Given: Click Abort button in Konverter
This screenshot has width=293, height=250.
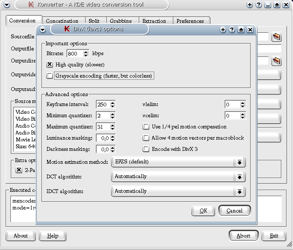Looking at the screenshot, I should point(243,236).
